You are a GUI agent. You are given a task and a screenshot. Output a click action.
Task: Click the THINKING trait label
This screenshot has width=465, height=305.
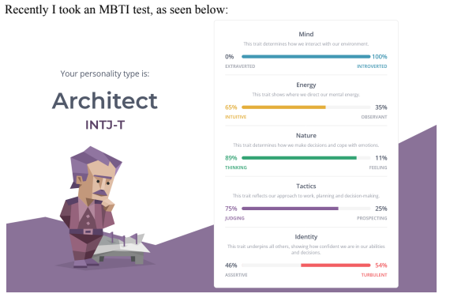point(236,168)
